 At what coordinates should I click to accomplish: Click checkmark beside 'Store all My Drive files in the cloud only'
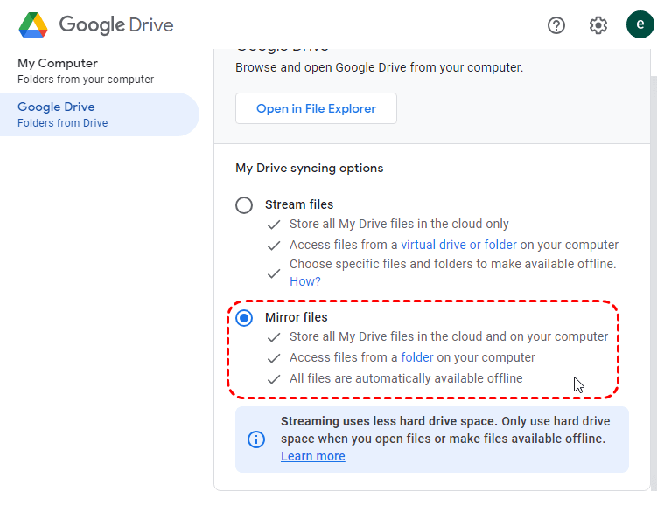coord(274,225)
